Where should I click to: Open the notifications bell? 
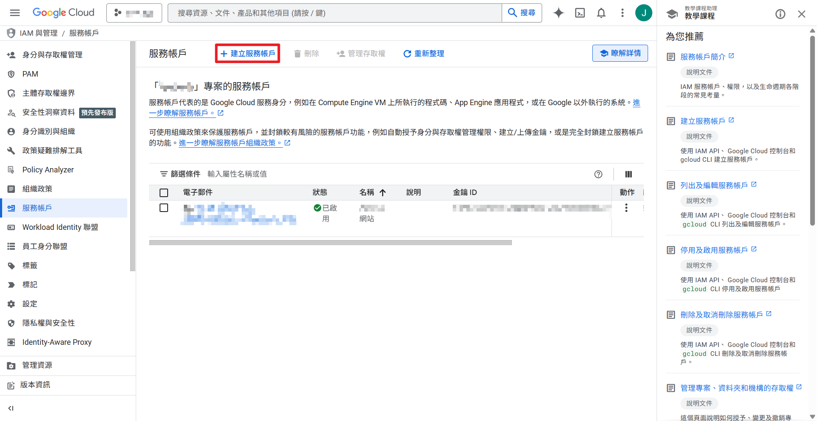[601, 13]
